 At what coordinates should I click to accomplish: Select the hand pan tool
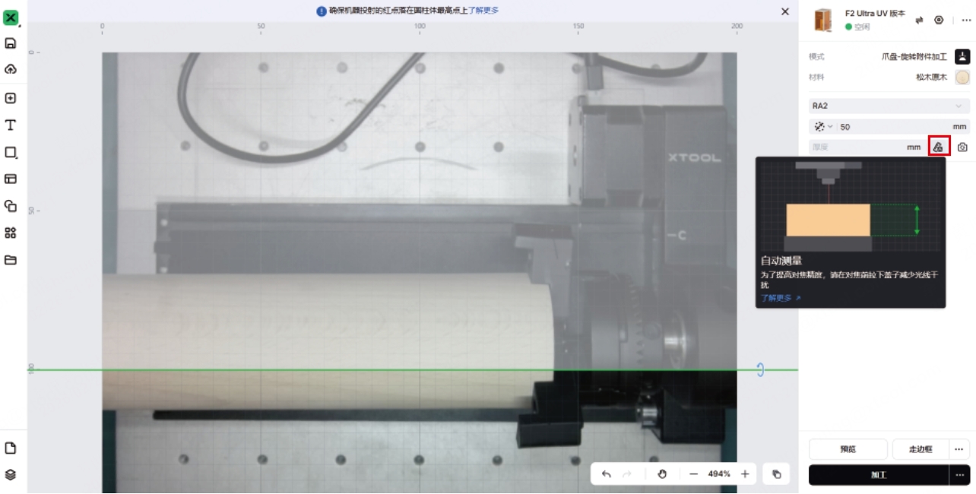tap(661, 474)
